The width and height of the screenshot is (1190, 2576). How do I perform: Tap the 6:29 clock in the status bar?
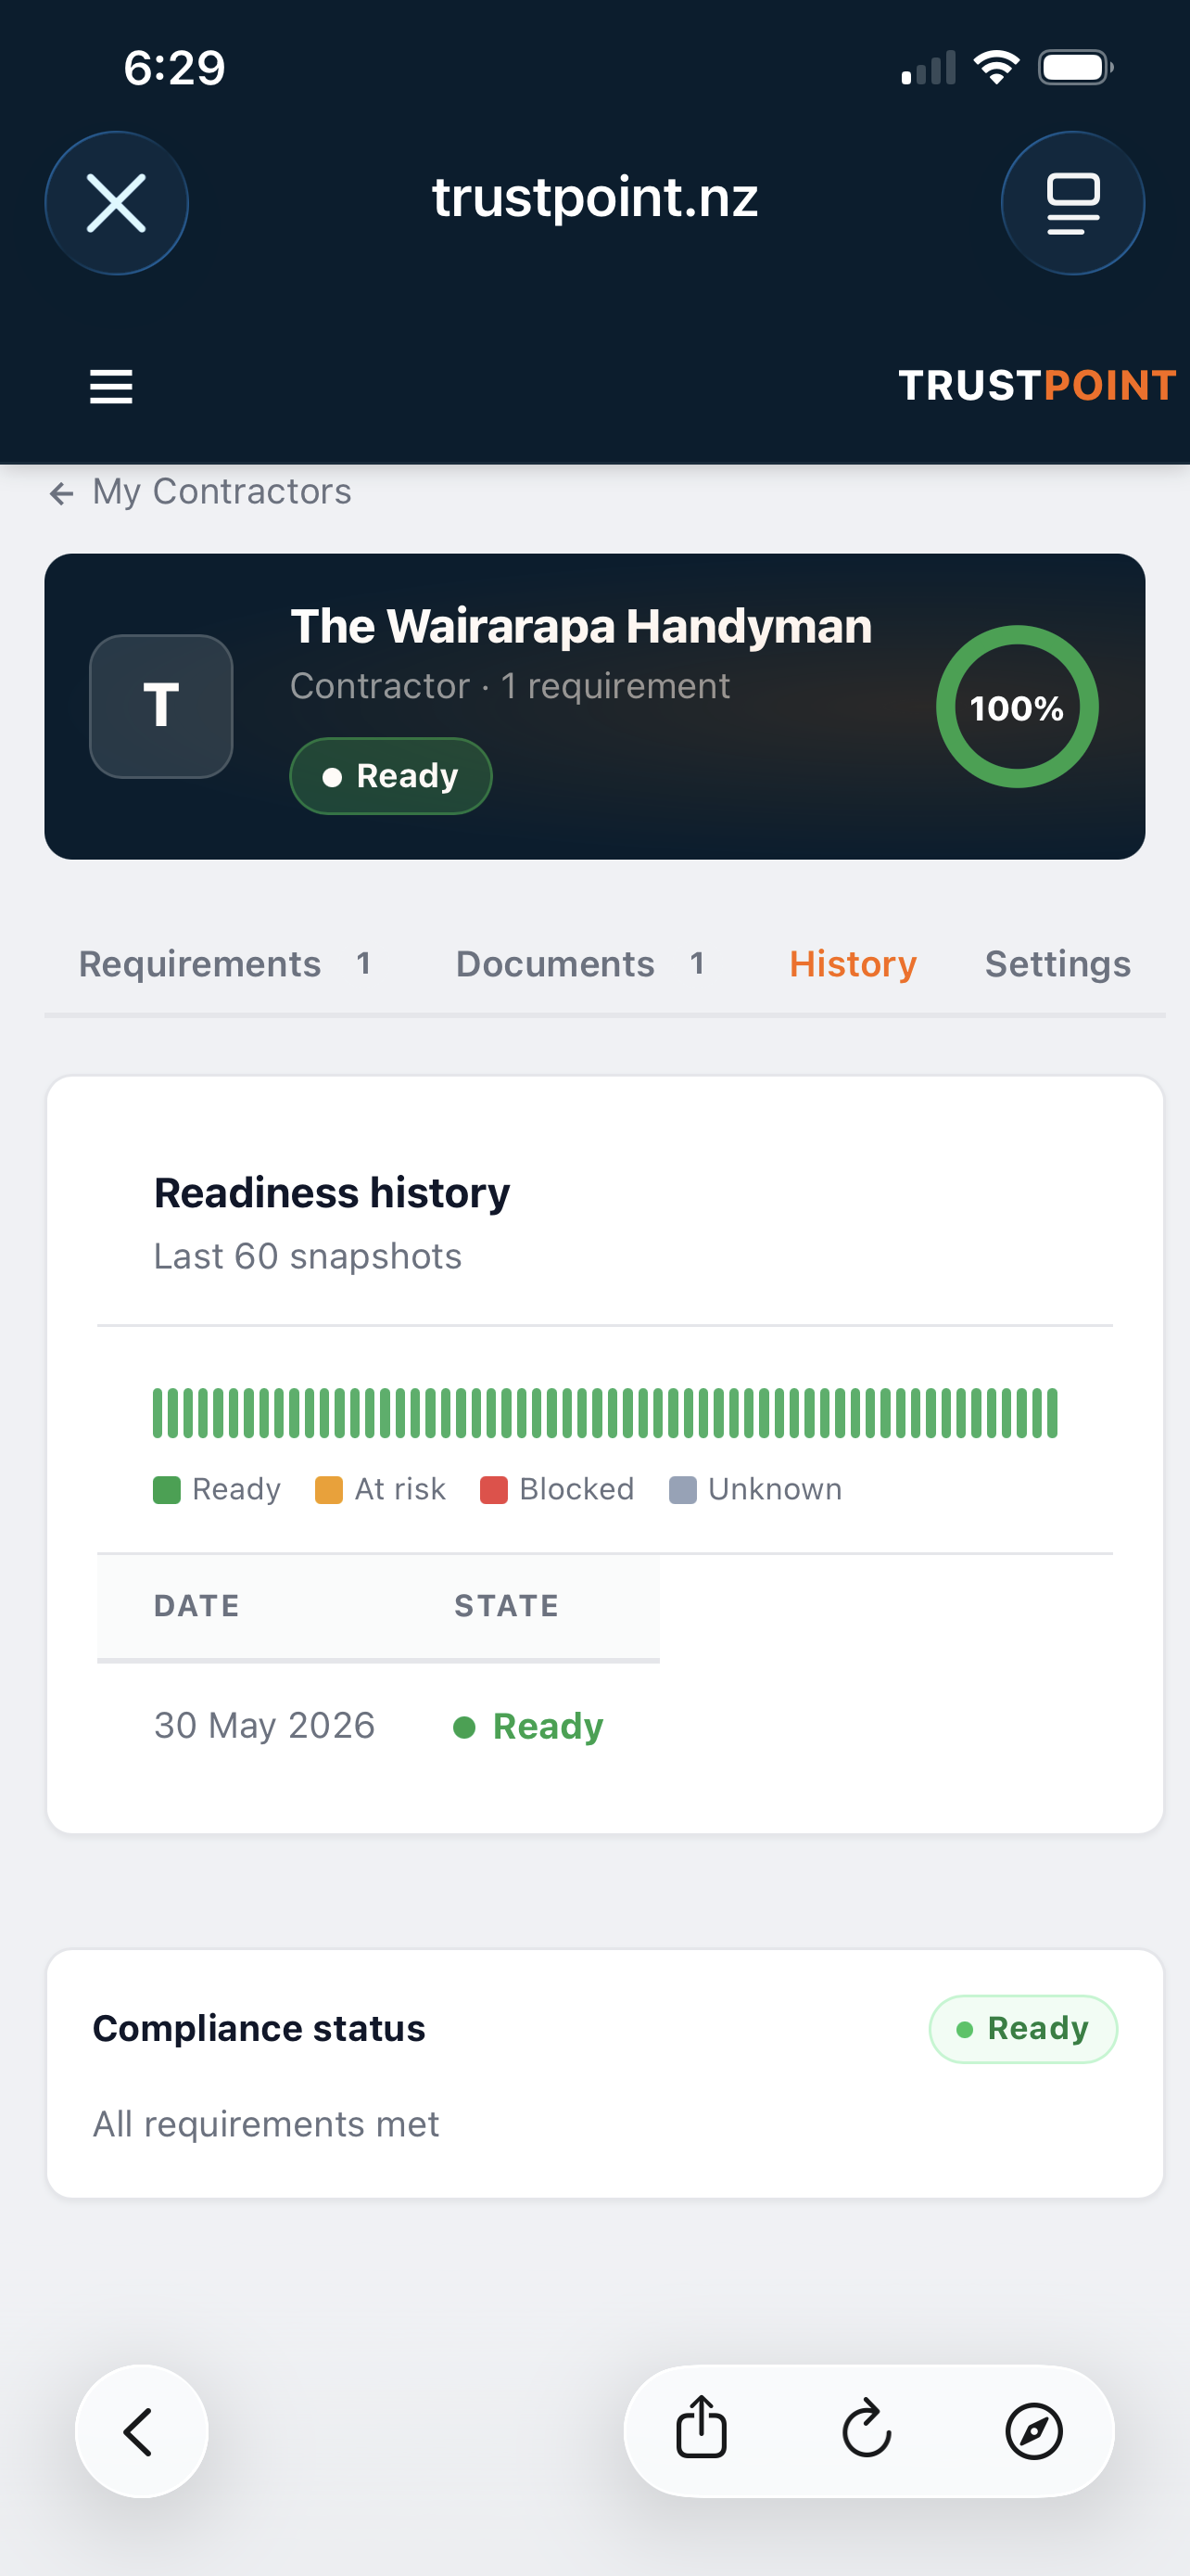click(x=174, y=68)
